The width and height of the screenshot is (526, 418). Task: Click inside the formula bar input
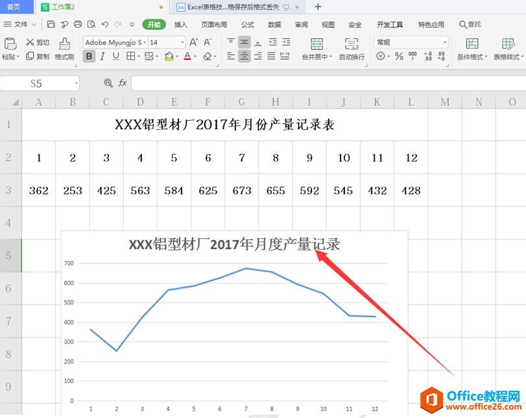coord(328,83)
